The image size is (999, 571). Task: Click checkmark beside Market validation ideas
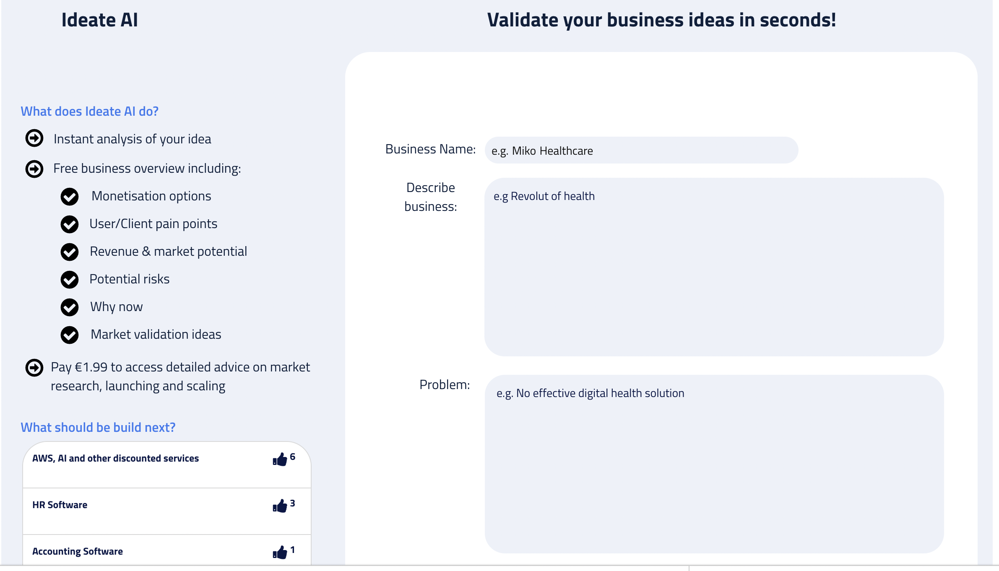[x=70, y=335]
